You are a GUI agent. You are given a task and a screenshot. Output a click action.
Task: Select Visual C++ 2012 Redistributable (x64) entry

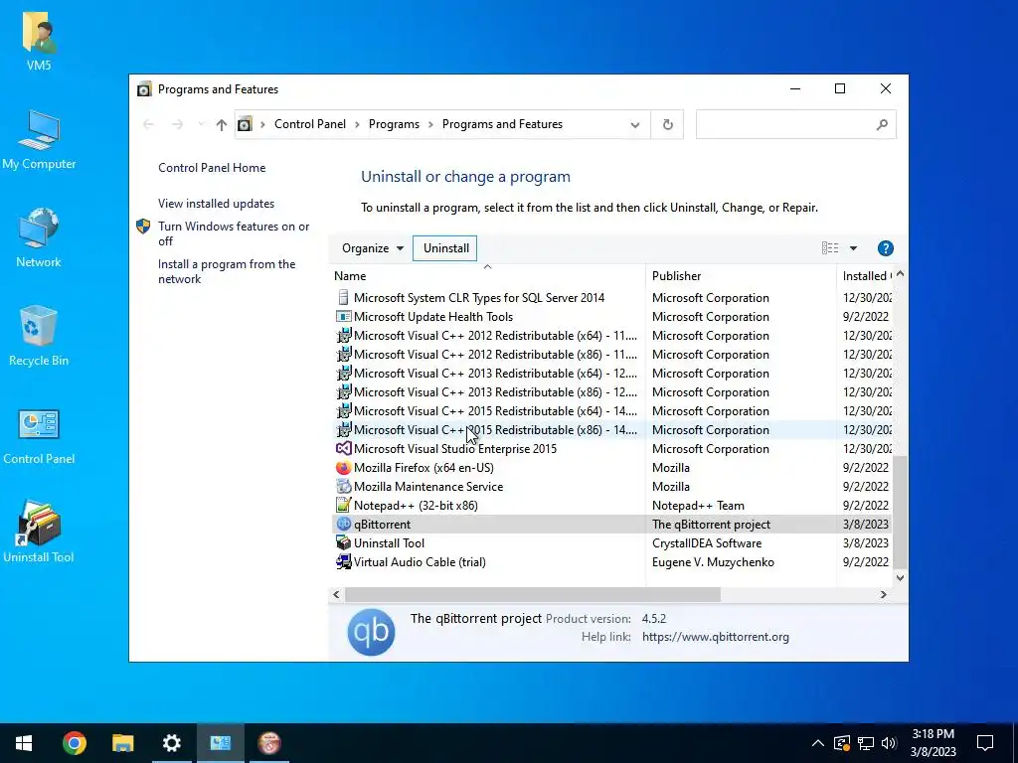611,336
